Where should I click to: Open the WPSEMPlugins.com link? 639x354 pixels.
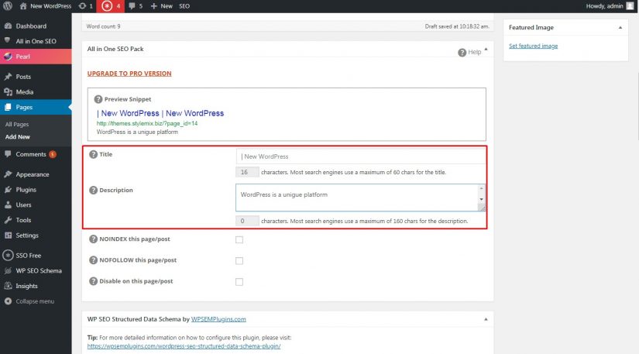click(x=218, y=319)
